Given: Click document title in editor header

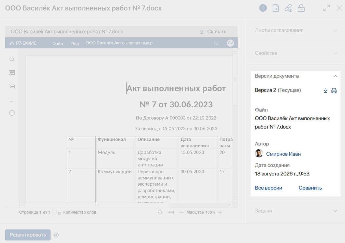Looking at the screenshot, I should 121,44.
